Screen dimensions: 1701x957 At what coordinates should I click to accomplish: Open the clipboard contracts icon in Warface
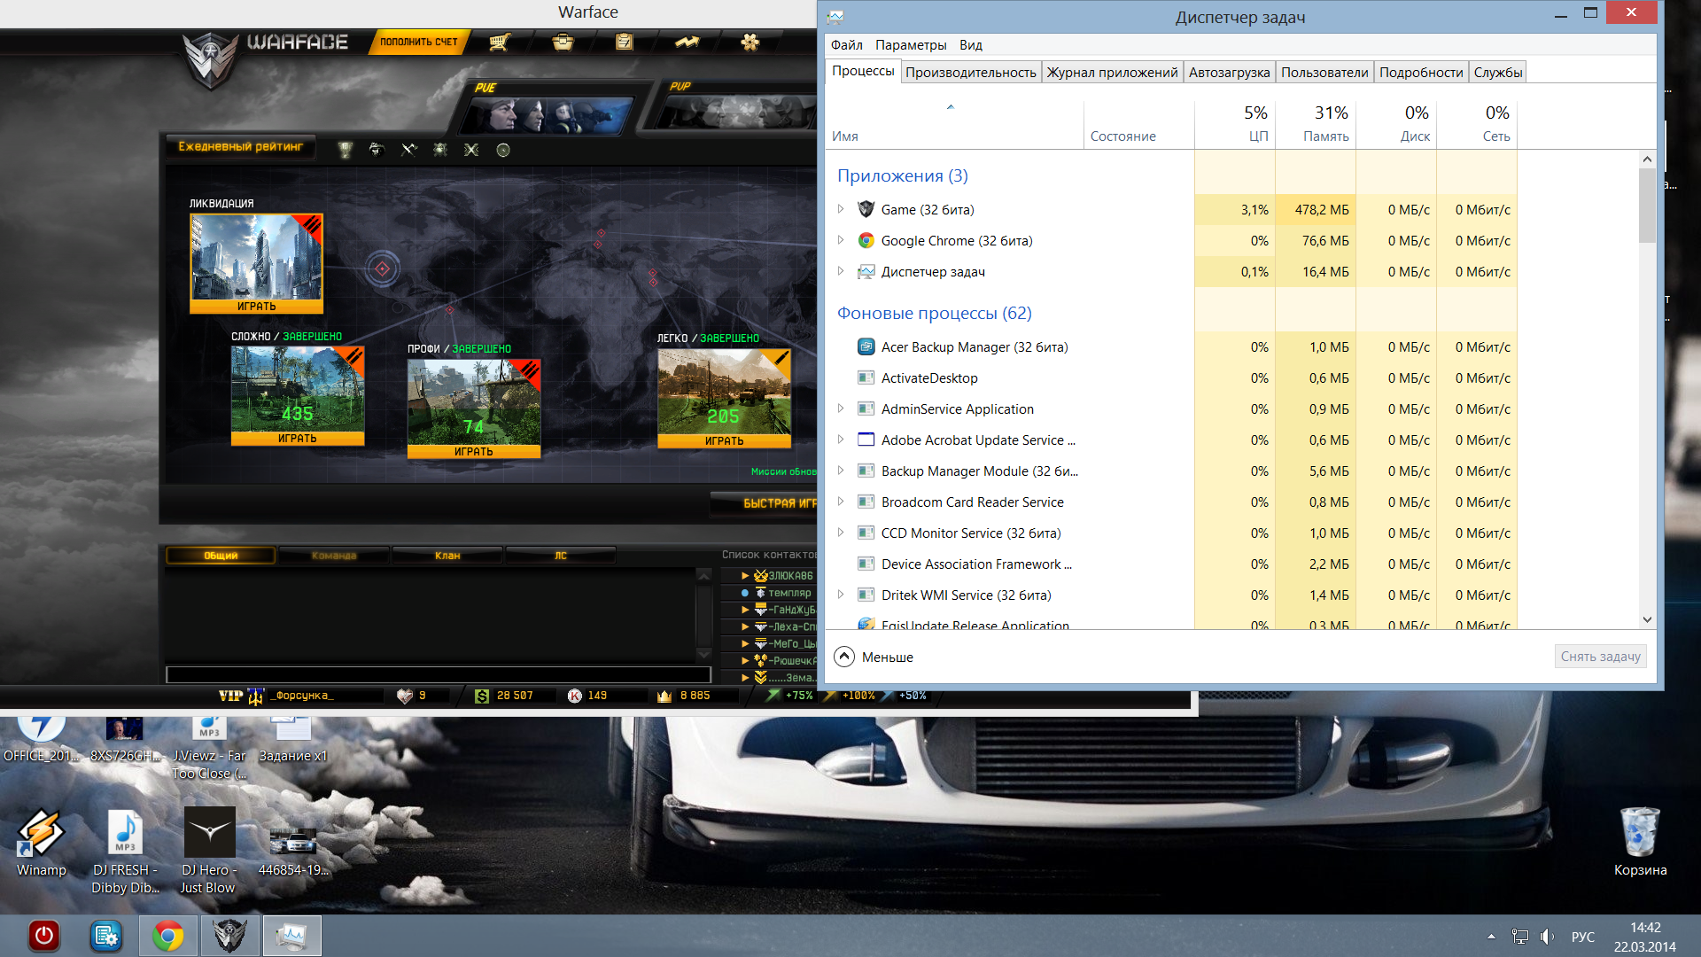tap(625, 42)
